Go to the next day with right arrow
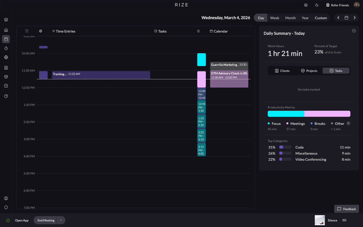The height and width of the screenshot is (227, 363). (355, 18)
